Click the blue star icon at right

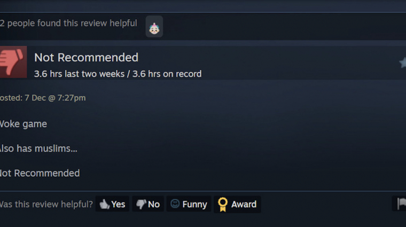[x=403, y=62]
